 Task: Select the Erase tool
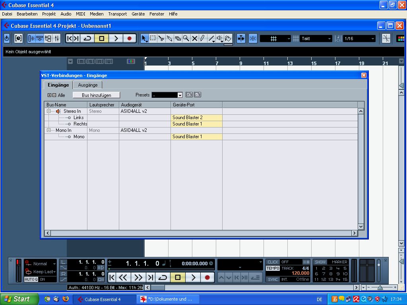tap(178, 39)
